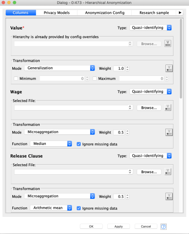The height and width of the screenshot is (234, 189).
Task: Click the Value Weight 1.0 field
Action: point(120,68)
